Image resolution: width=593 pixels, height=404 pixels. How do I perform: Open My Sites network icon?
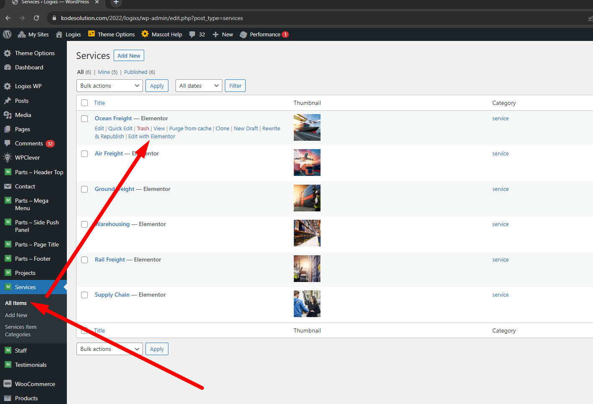(x=22, y=34)
